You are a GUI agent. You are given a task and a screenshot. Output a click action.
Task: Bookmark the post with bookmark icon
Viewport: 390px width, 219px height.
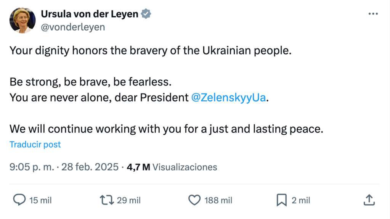point(281,200)
